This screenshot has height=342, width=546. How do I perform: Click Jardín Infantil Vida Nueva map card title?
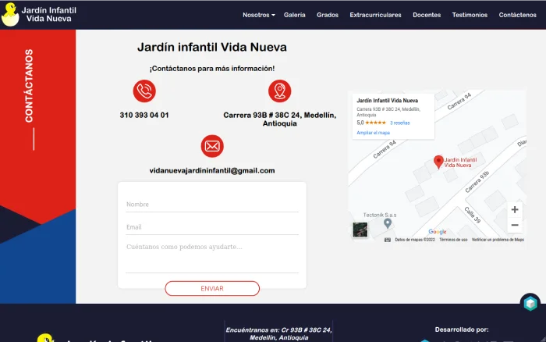click(x=387, y=101)
